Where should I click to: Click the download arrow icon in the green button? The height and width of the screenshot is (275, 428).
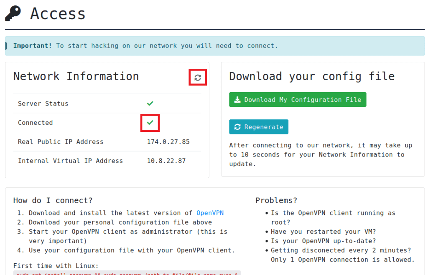(237, 100)
